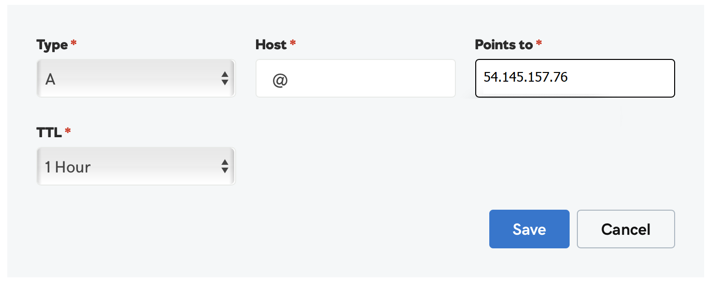Viewport: 724px width, 287px height.
Task: Click the red asterisk beside Host
Action: 292,44
